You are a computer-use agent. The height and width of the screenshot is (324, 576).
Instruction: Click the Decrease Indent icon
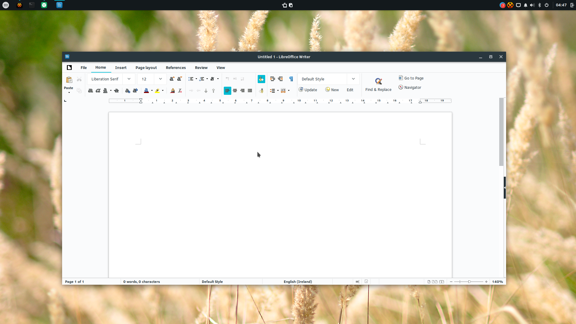[280, 79]
